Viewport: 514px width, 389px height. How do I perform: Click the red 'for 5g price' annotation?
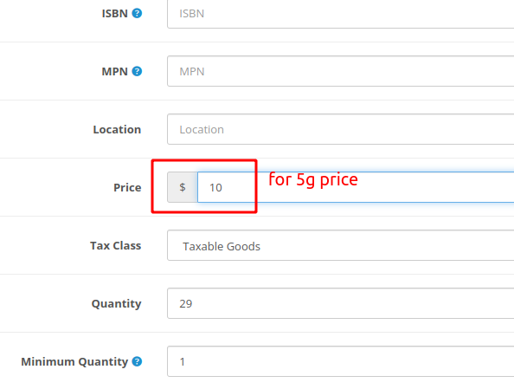pyautogui.click(x=313, y=180)
